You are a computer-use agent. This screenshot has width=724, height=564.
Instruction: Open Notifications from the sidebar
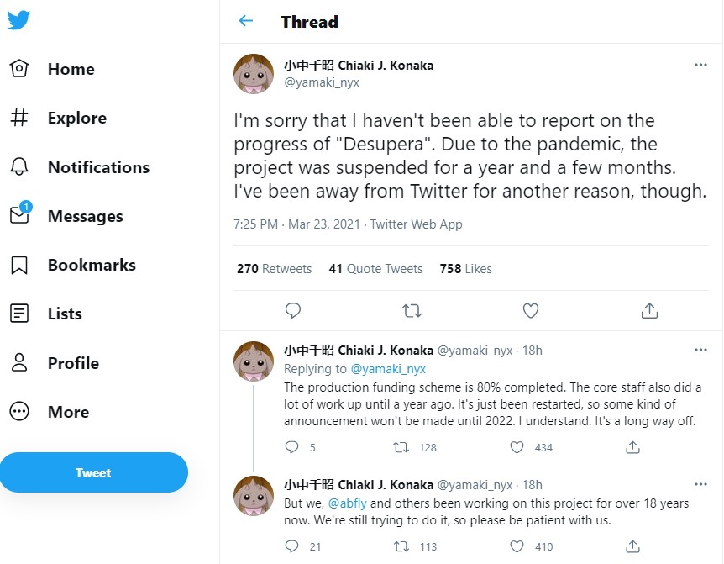pyautogui.click(x=80, y=167)
